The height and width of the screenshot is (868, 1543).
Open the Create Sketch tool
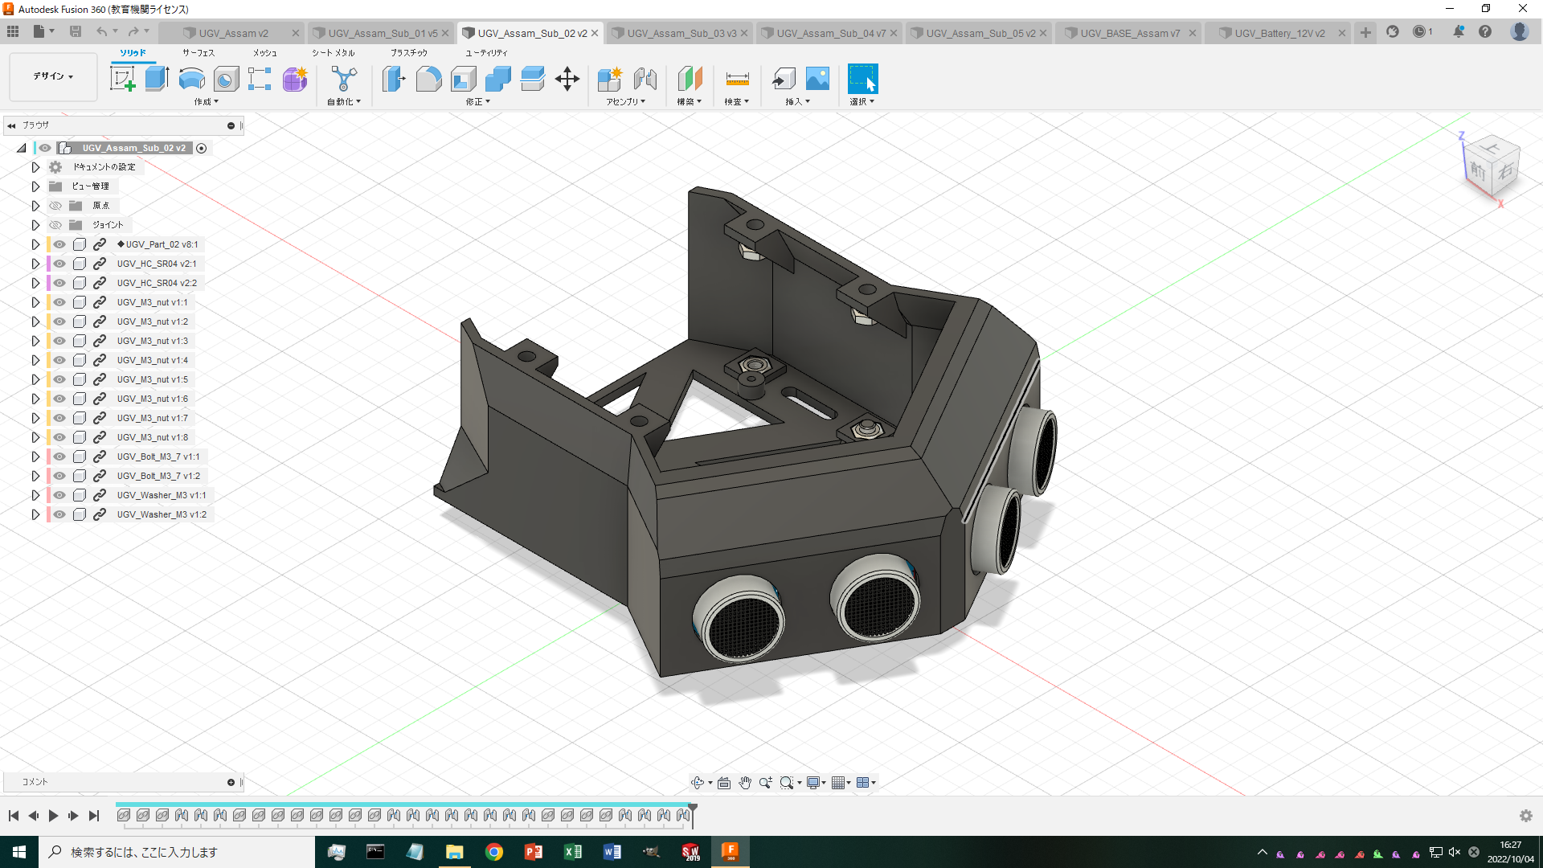(x=123, y=80)
